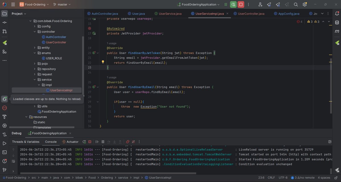Open the Food-Ordering project dropdown
Image resolution: width=341 pixels, height=182 pixels.
pyautogui.click(x=34, y=5)
